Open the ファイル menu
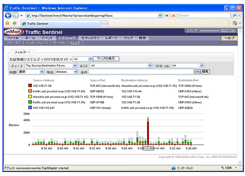The image size is (245, 176). click(13, 38)
